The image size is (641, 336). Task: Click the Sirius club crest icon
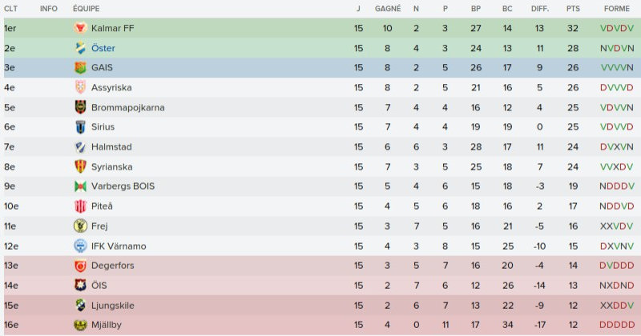click(x=79, y=127)
